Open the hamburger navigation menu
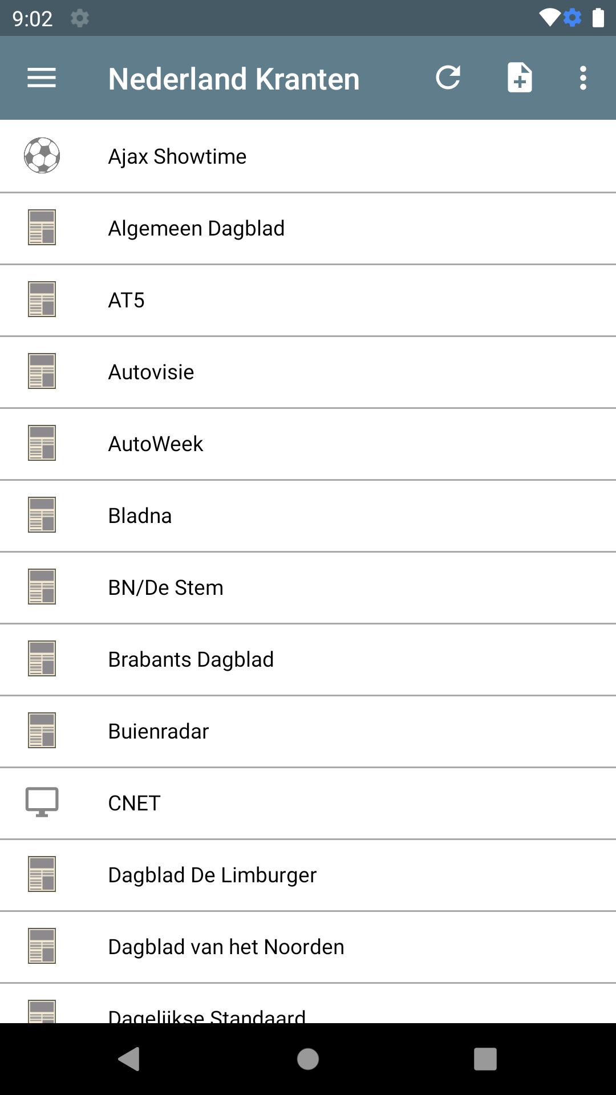 coord(42,78)
